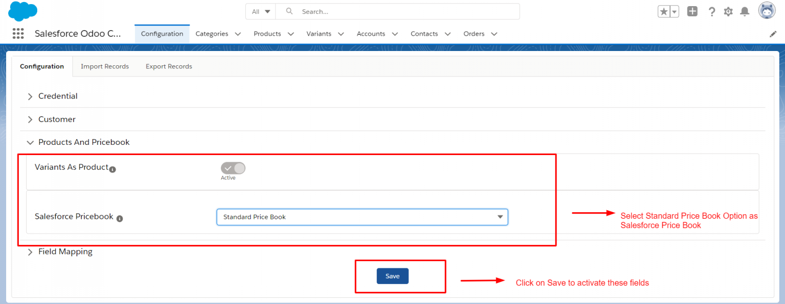
Task: Open the App Launcher waffle icon
Action: click(x=18, y=33)
